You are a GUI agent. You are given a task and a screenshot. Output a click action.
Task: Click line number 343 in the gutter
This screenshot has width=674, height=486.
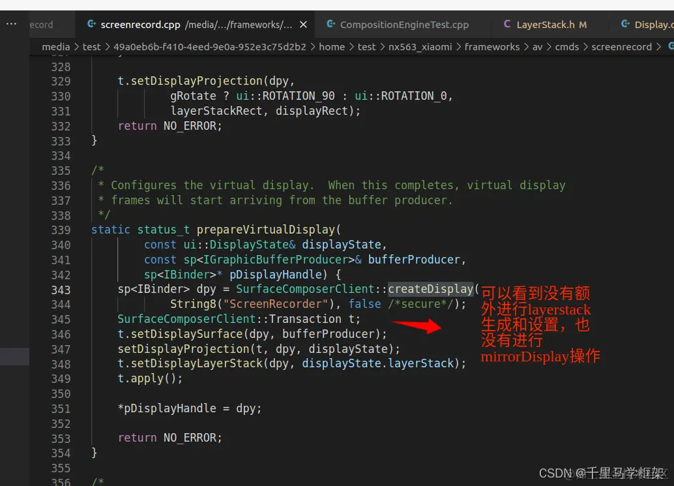click(61, 290)
